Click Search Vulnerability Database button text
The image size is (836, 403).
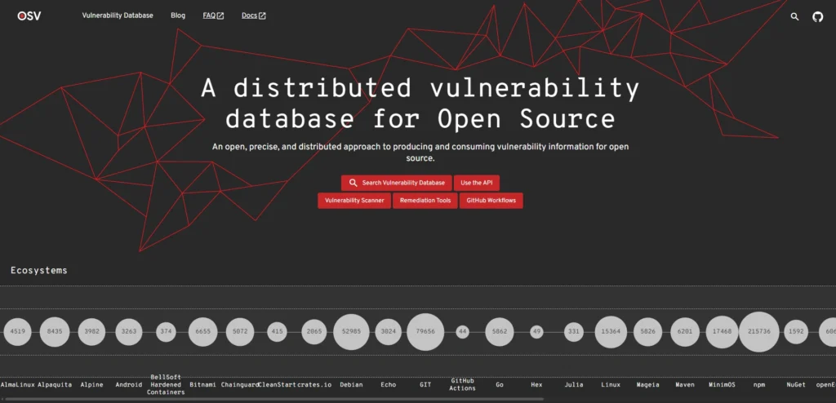click(x=403, y=183)
